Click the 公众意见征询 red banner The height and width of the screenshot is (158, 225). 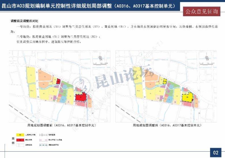pos(201,12)
